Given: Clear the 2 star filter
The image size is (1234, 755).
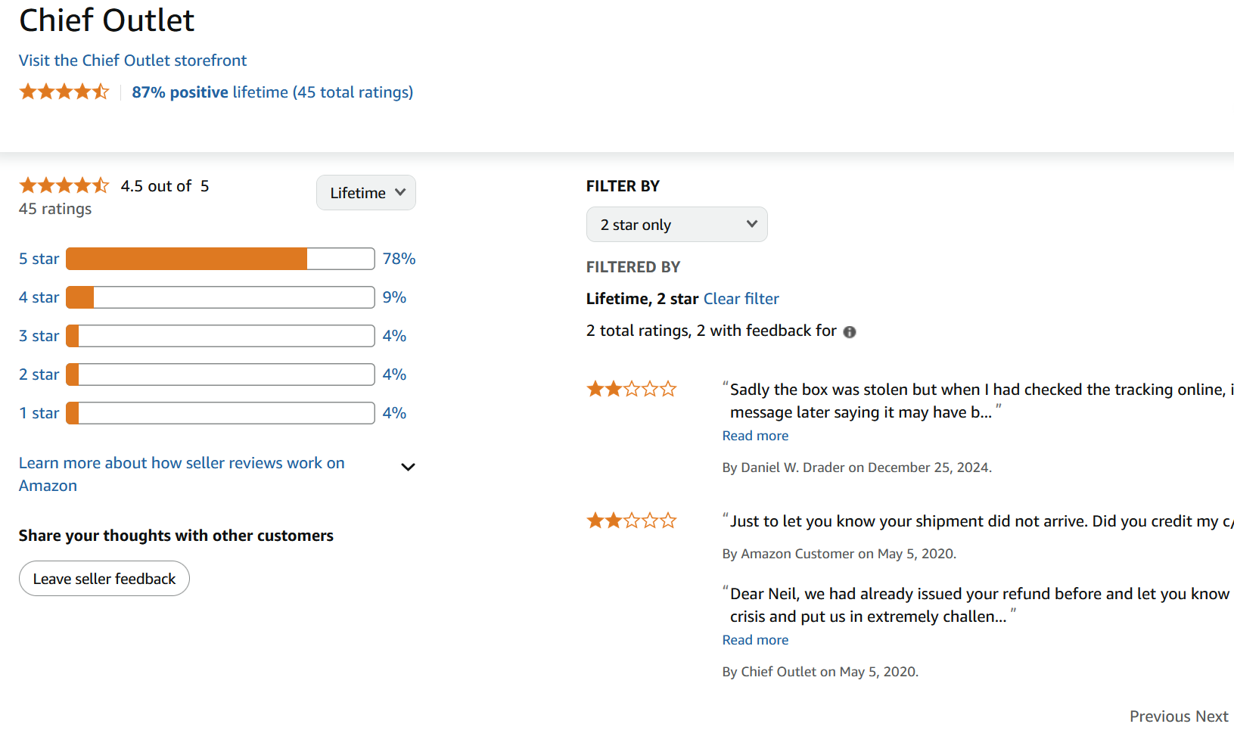Looking at the screenshot, I should pyautogui.click(x=741, y=299).
